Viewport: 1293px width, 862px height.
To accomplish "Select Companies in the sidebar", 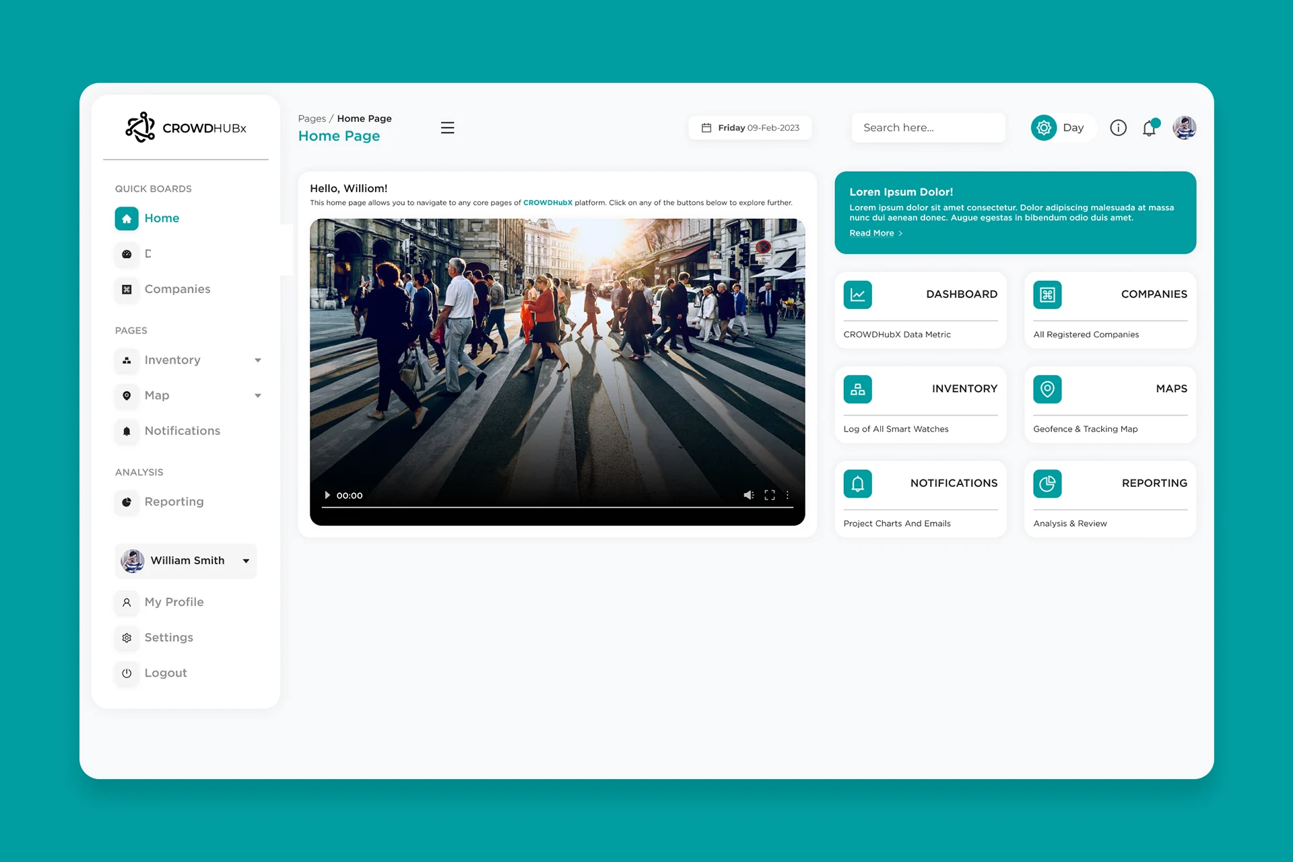I will click(177, 290).
